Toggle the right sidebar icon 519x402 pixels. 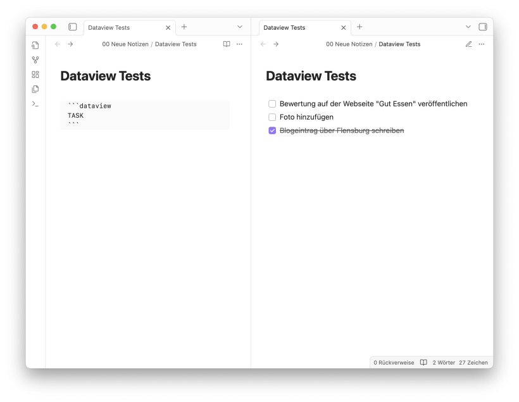click(483, 27)
